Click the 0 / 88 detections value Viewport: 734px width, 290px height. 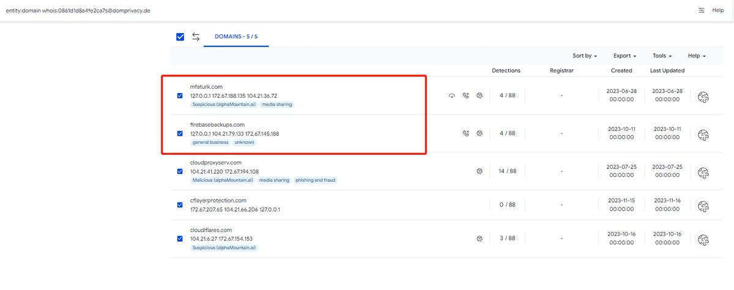click(x=507, y=204)
